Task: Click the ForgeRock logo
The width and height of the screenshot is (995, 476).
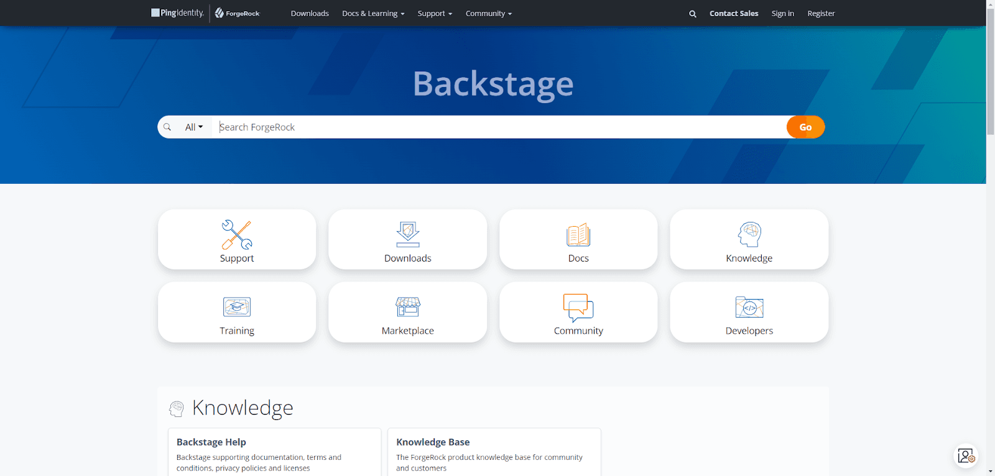Action: tap(238, 13)
